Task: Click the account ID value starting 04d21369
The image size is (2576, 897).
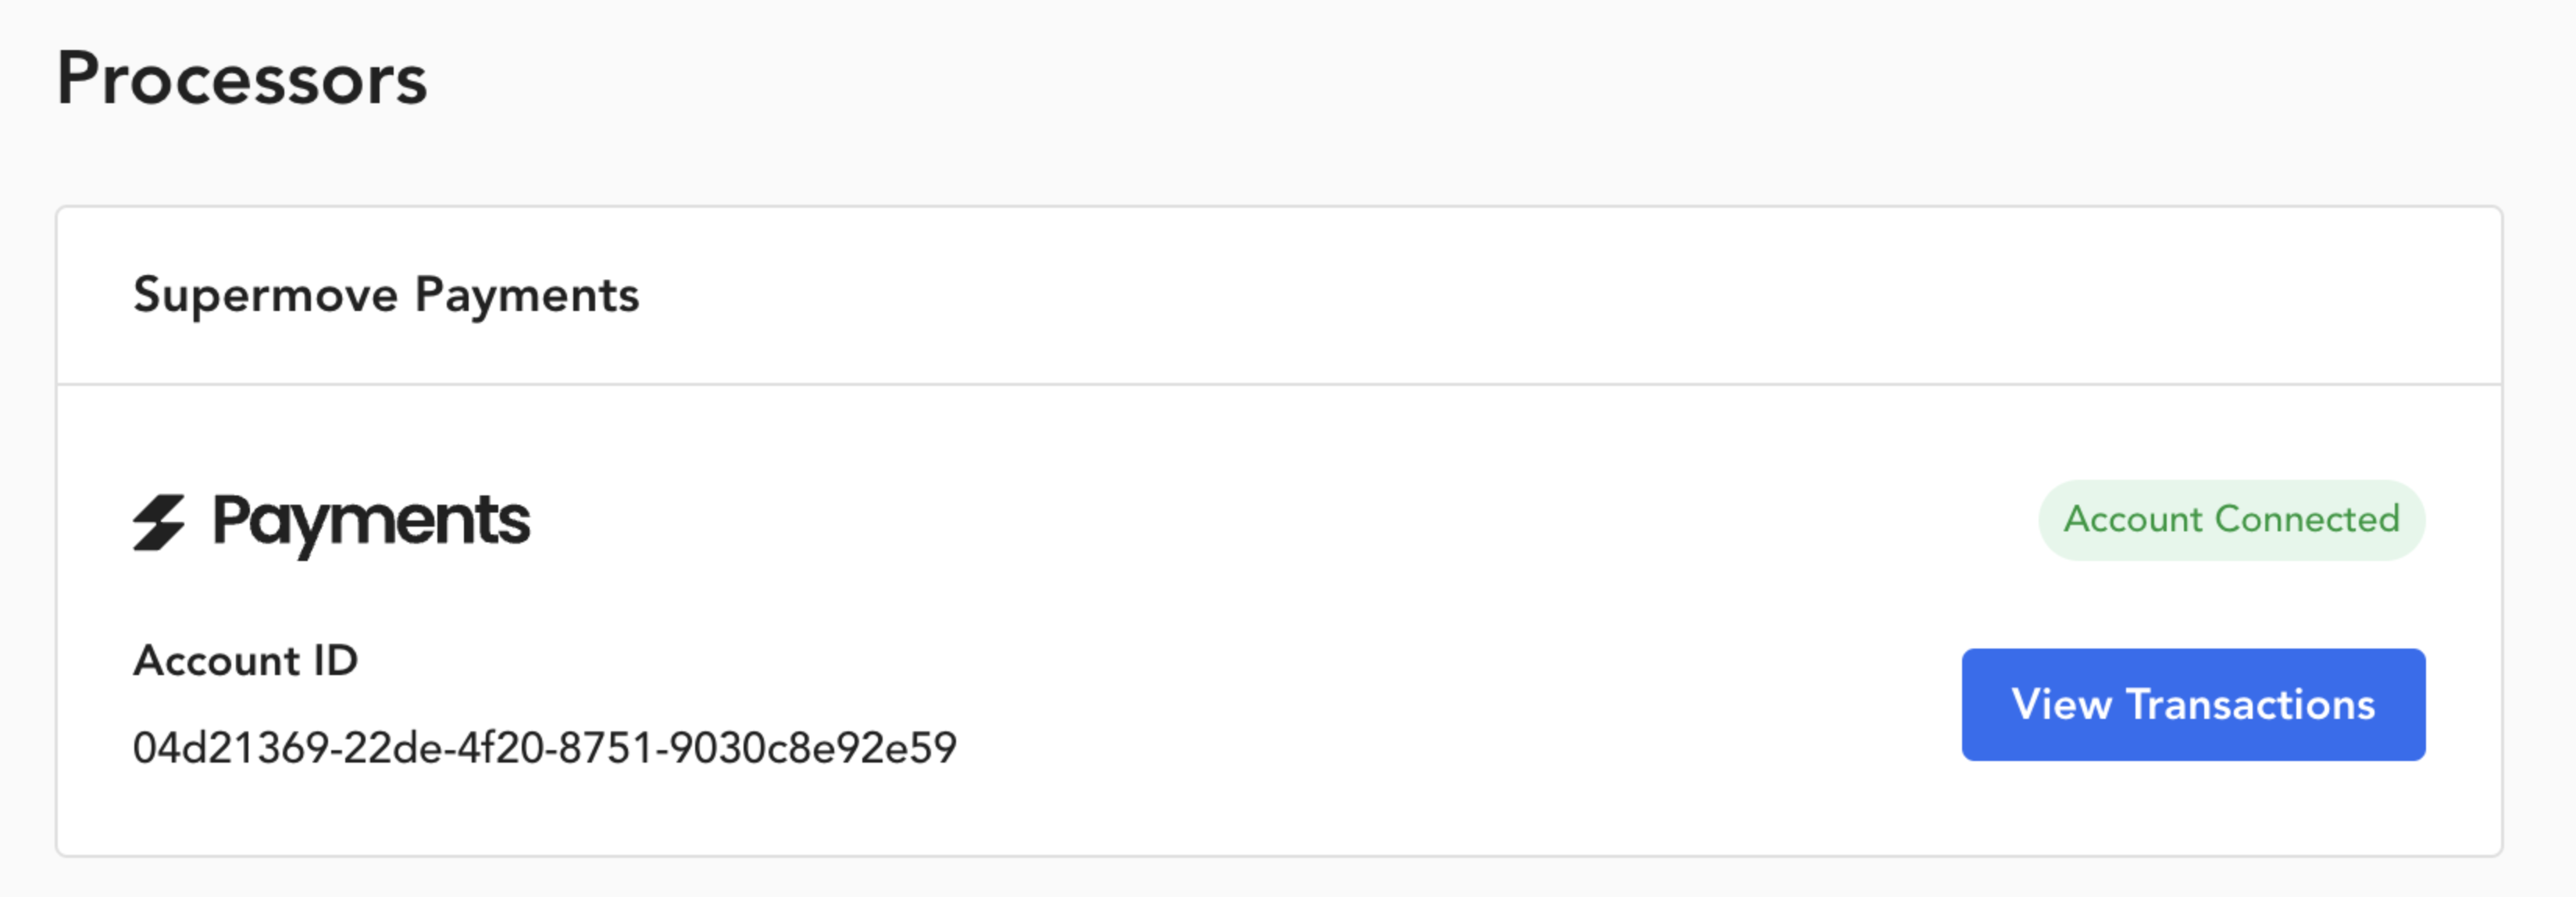Action: tap(545, 747)
